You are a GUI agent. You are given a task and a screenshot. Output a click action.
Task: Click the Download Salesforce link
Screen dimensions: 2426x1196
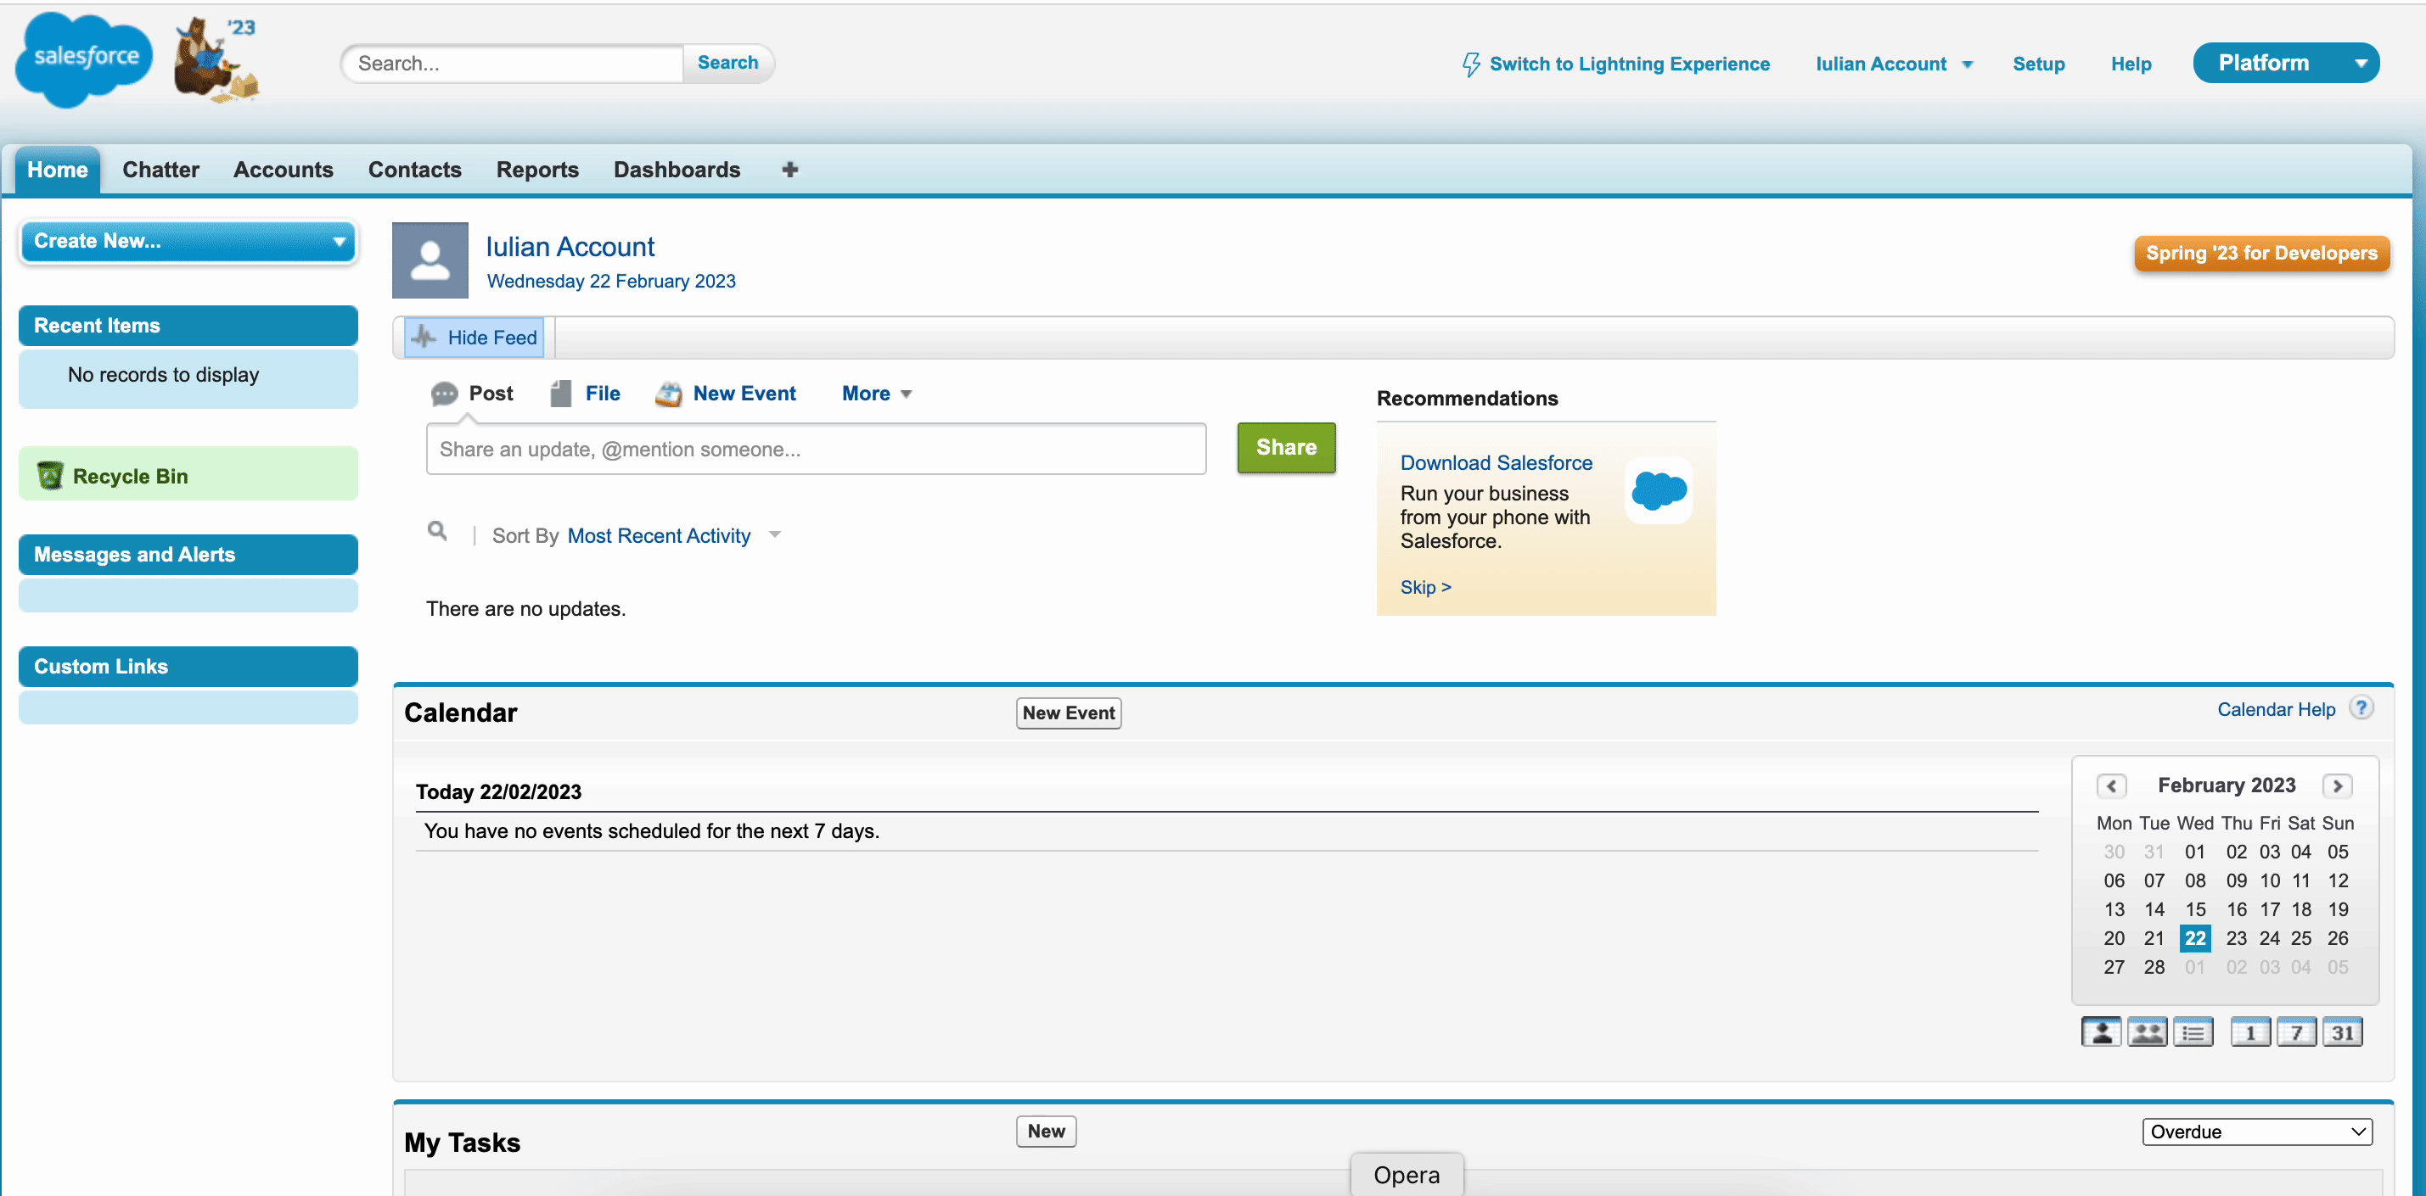point(1496,463)
